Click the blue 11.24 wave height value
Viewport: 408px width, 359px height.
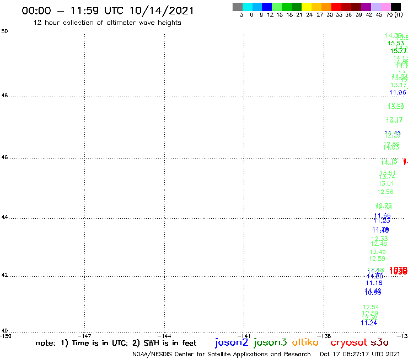coord(369,323)
